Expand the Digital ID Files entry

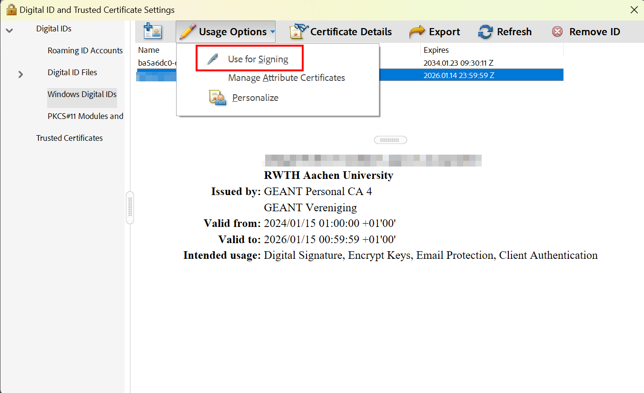[x=20, y=74]
